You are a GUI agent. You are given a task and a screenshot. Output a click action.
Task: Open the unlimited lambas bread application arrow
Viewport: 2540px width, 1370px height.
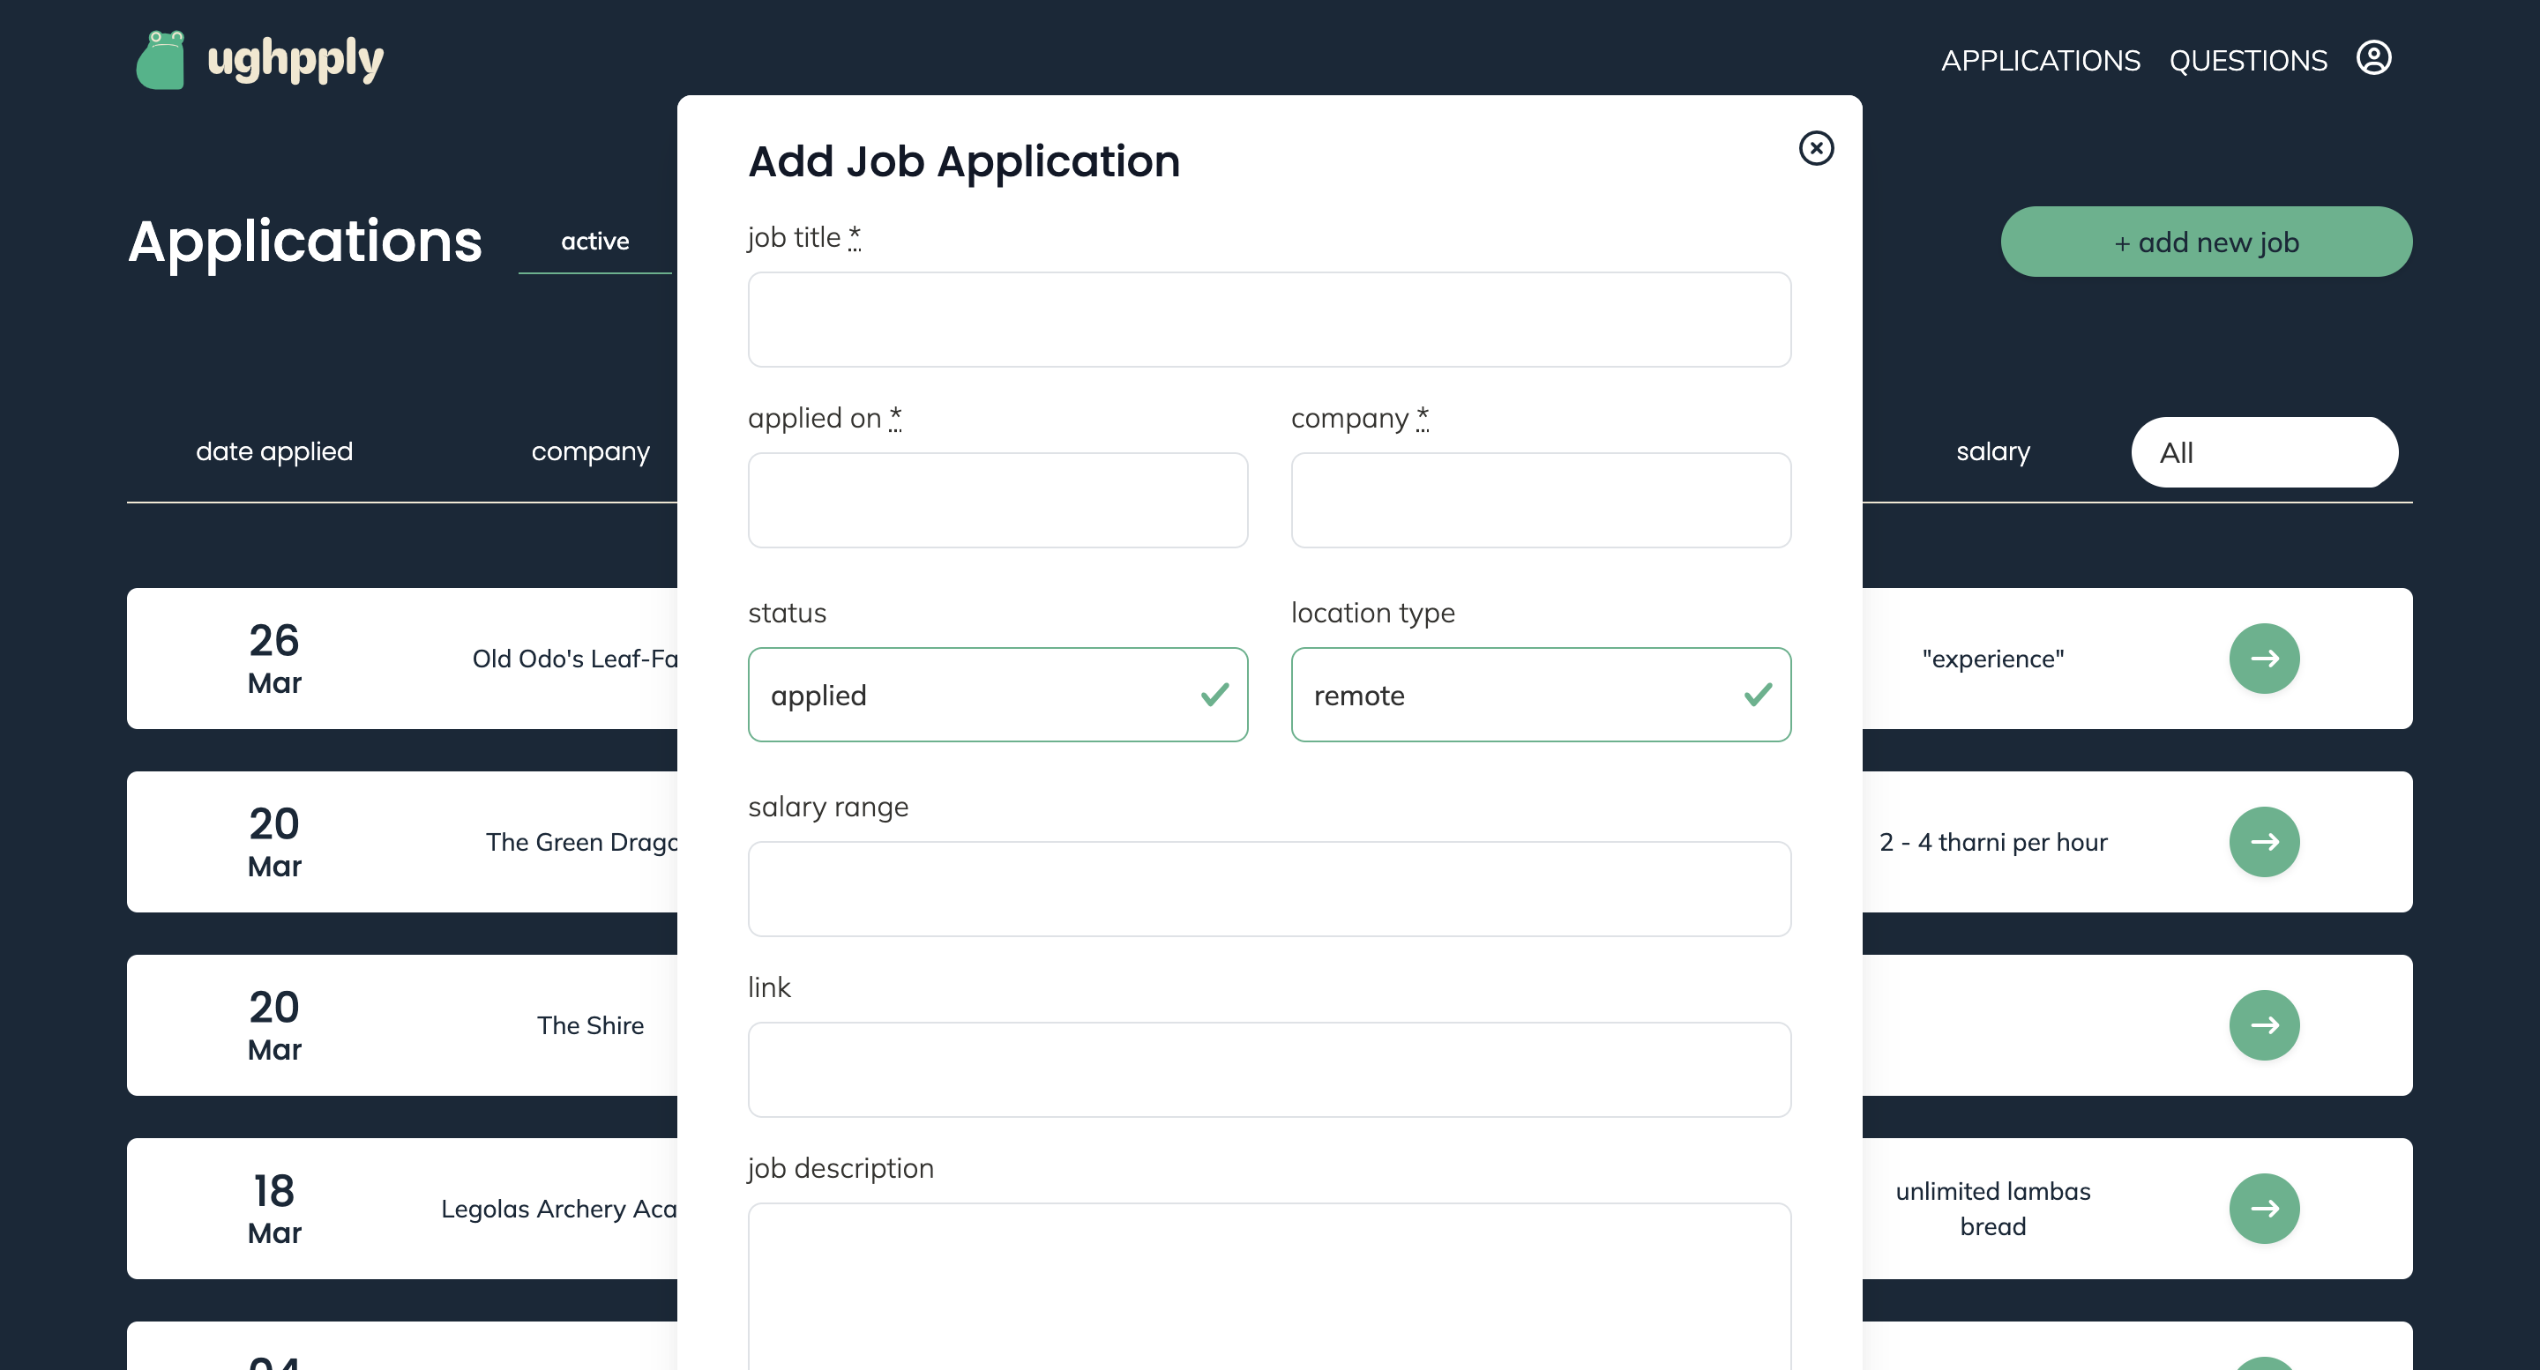click(2264, 1209)
